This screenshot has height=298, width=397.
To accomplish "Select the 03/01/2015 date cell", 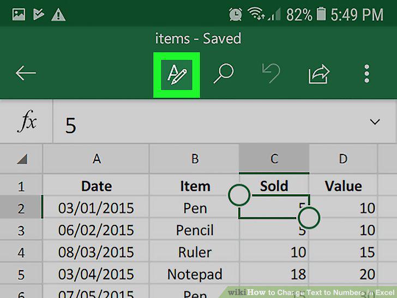I will click(x=96, y=208).
